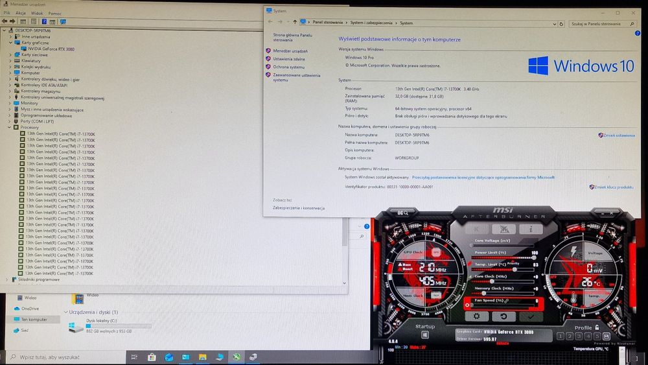Toggle the Profile lock icon
Viewport: 648px width, 365px height.
click(597, 327)
